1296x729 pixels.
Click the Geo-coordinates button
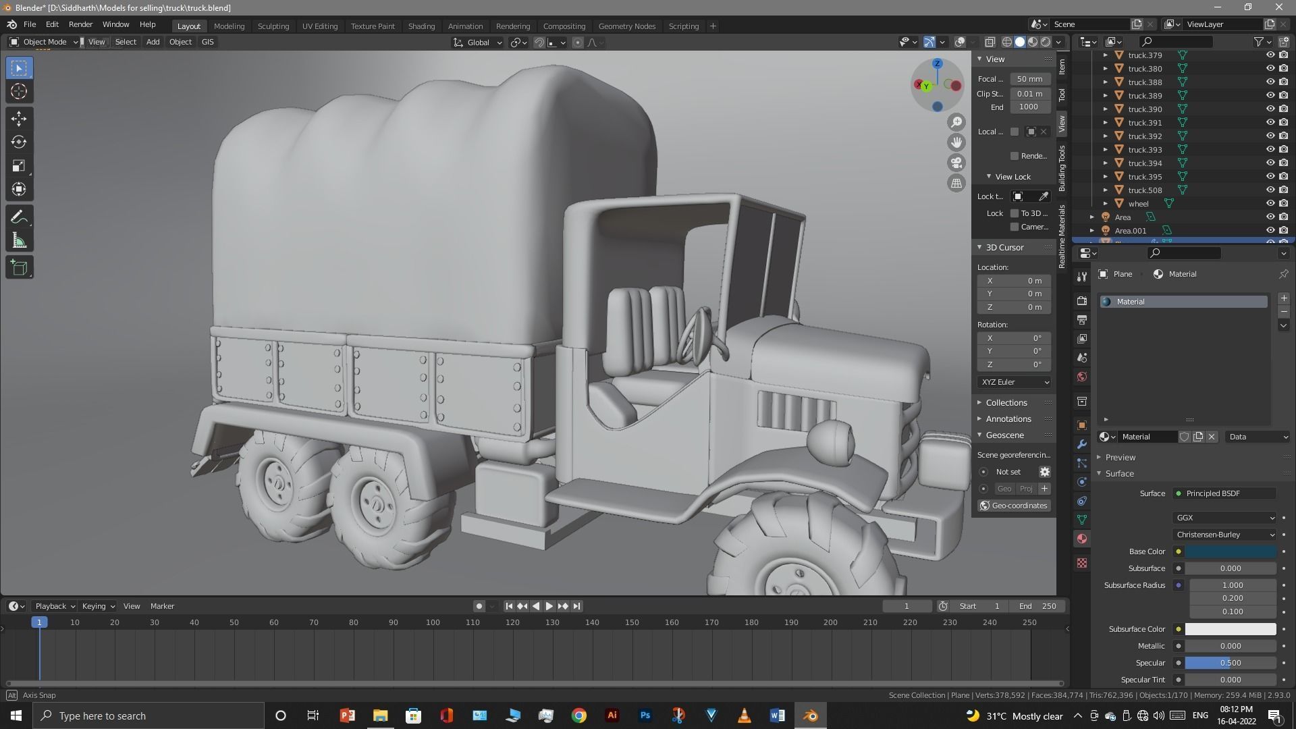pos(1013,506)
